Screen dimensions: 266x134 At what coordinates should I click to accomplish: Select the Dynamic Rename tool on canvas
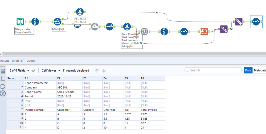coord(95,27)
